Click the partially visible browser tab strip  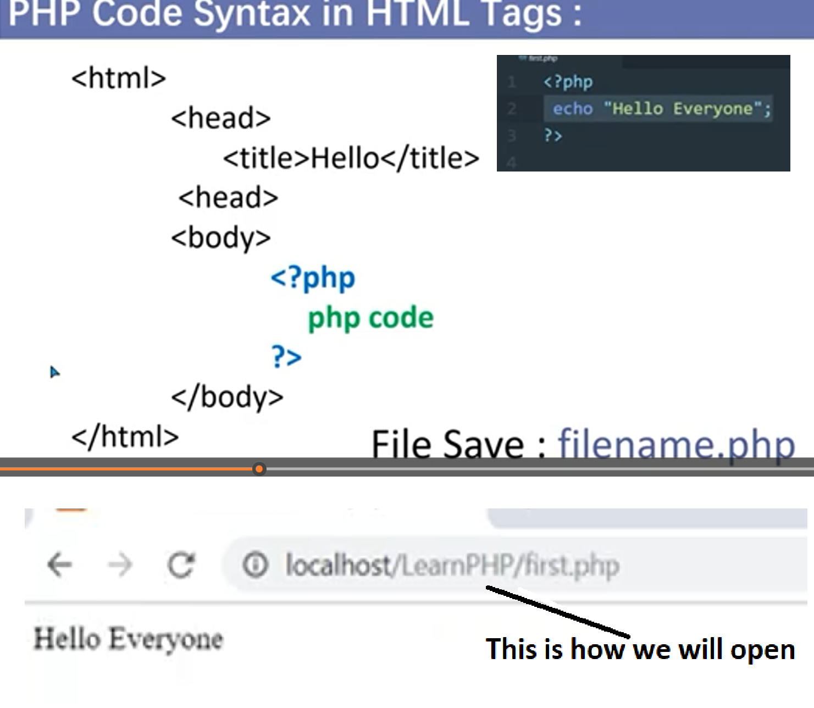pos(643,518)
